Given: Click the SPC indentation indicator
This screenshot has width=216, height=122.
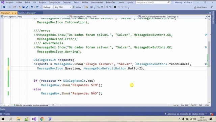Looking at the screenshot, I should pyautogui.click(x=201, y=105).
